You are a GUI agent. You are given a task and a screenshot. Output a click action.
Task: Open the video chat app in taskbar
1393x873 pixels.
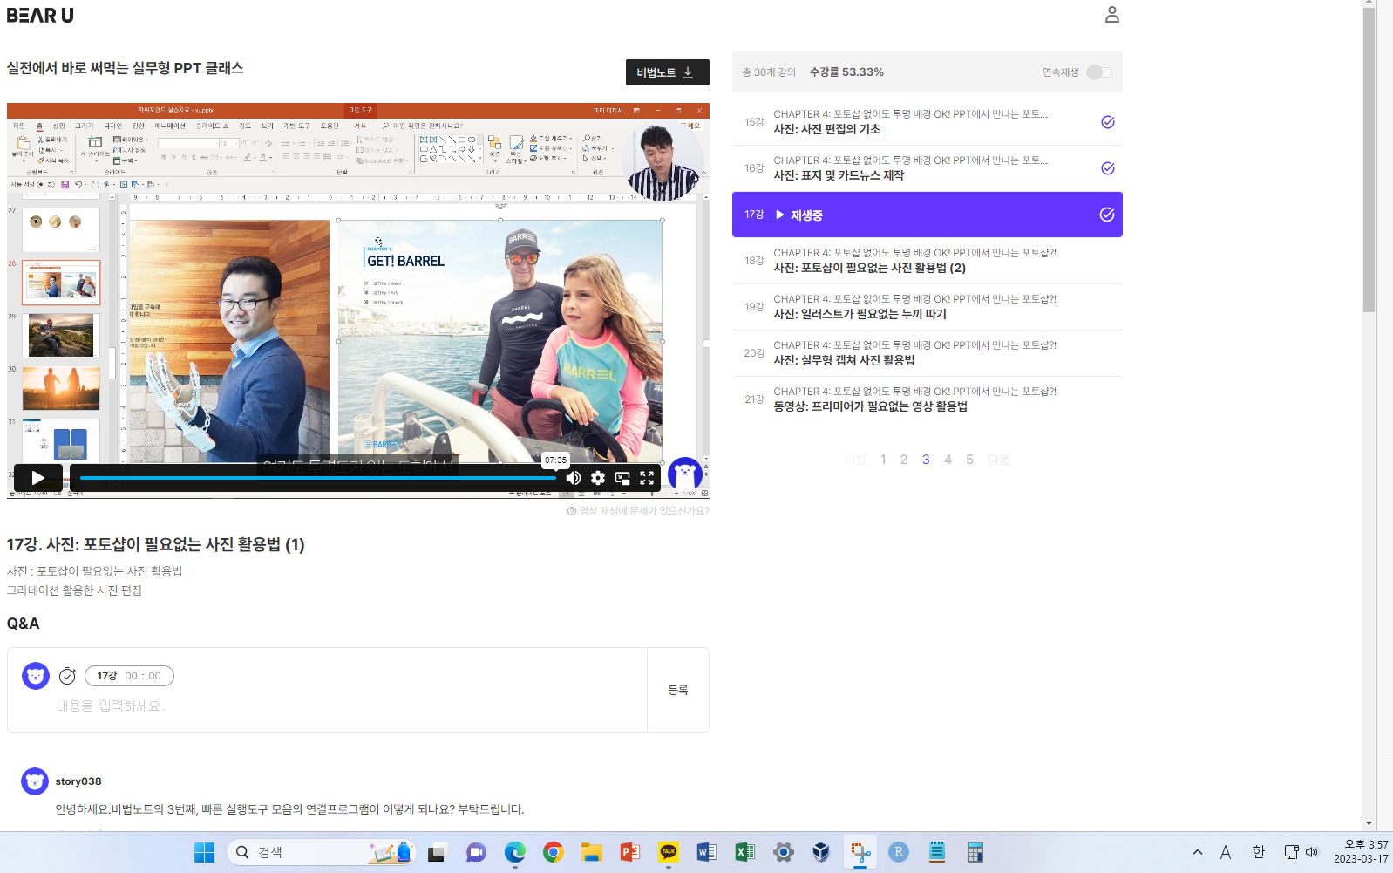coord(476,852)
